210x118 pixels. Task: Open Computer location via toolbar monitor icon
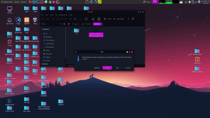point(99,19)
